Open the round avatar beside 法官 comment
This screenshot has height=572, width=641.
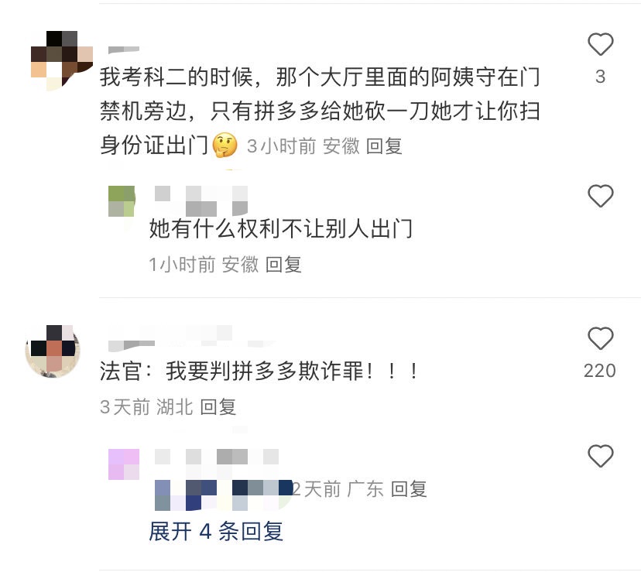tap(53, 351)
